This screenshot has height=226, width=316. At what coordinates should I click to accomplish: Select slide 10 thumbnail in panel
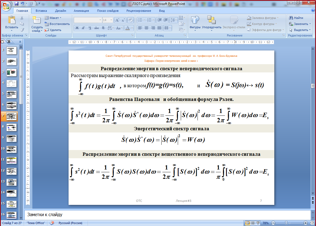[12, 149]
